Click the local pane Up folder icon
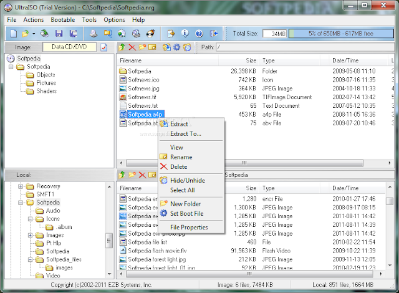 click(122, 175)
